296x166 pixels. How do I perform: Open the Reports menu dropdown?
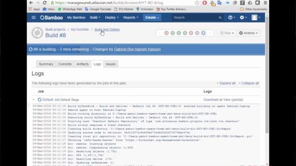130,18
